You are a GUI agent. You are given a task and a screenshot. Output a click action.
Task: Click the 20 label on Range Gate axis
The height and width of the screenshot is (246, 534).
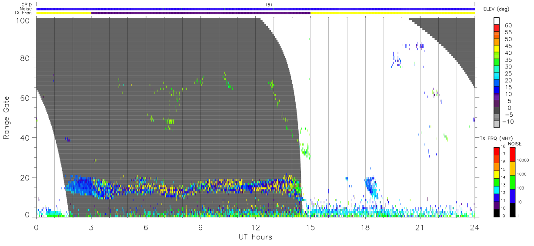[x=25, y=177]
